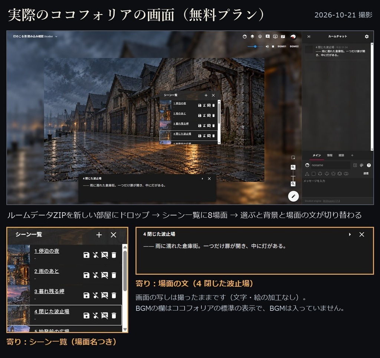Click the zoom slider handle between magnifiers
This screenshot has width=380, height=358.
293,176
